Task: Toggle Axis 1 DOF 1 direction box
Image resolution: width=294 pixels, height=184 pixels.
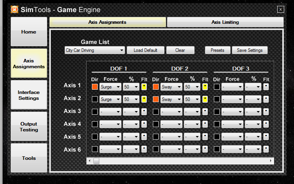Action: click(95, 87)
